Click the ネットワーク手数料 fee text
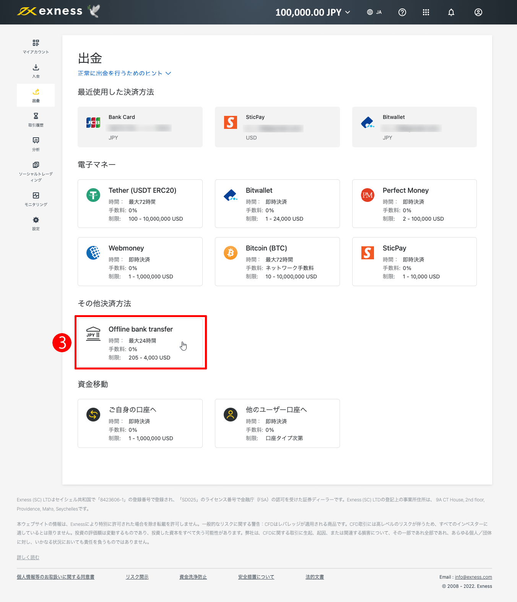517x602 pixels. click(x=290, y=268)
